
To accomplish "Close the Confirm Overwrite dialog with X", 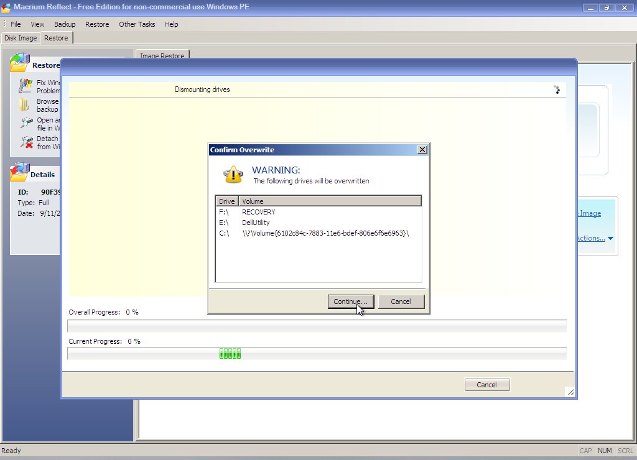I will 422,150.
